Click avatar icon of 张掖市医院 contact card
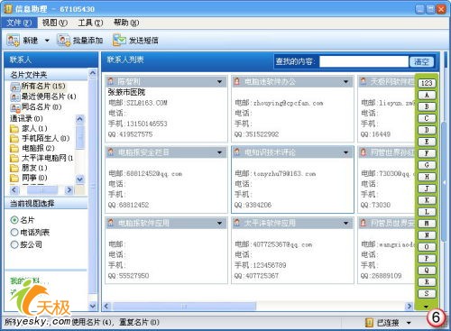451x331 pixels. [x=111, y=81]
